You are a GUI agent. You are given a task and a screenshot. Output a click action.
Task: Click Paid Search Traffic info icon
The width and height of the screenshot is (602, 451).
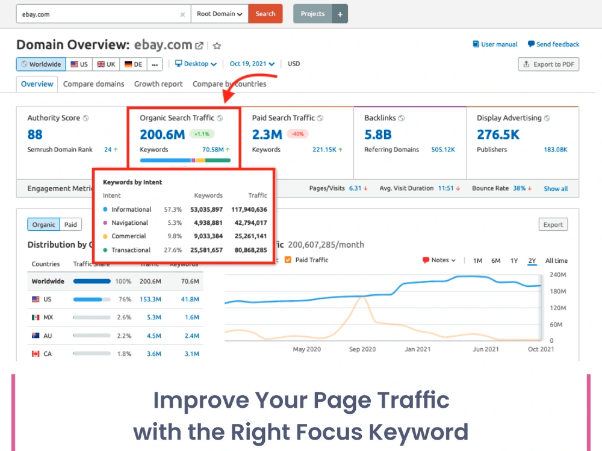pyautogui.click(x=320, y=118)
